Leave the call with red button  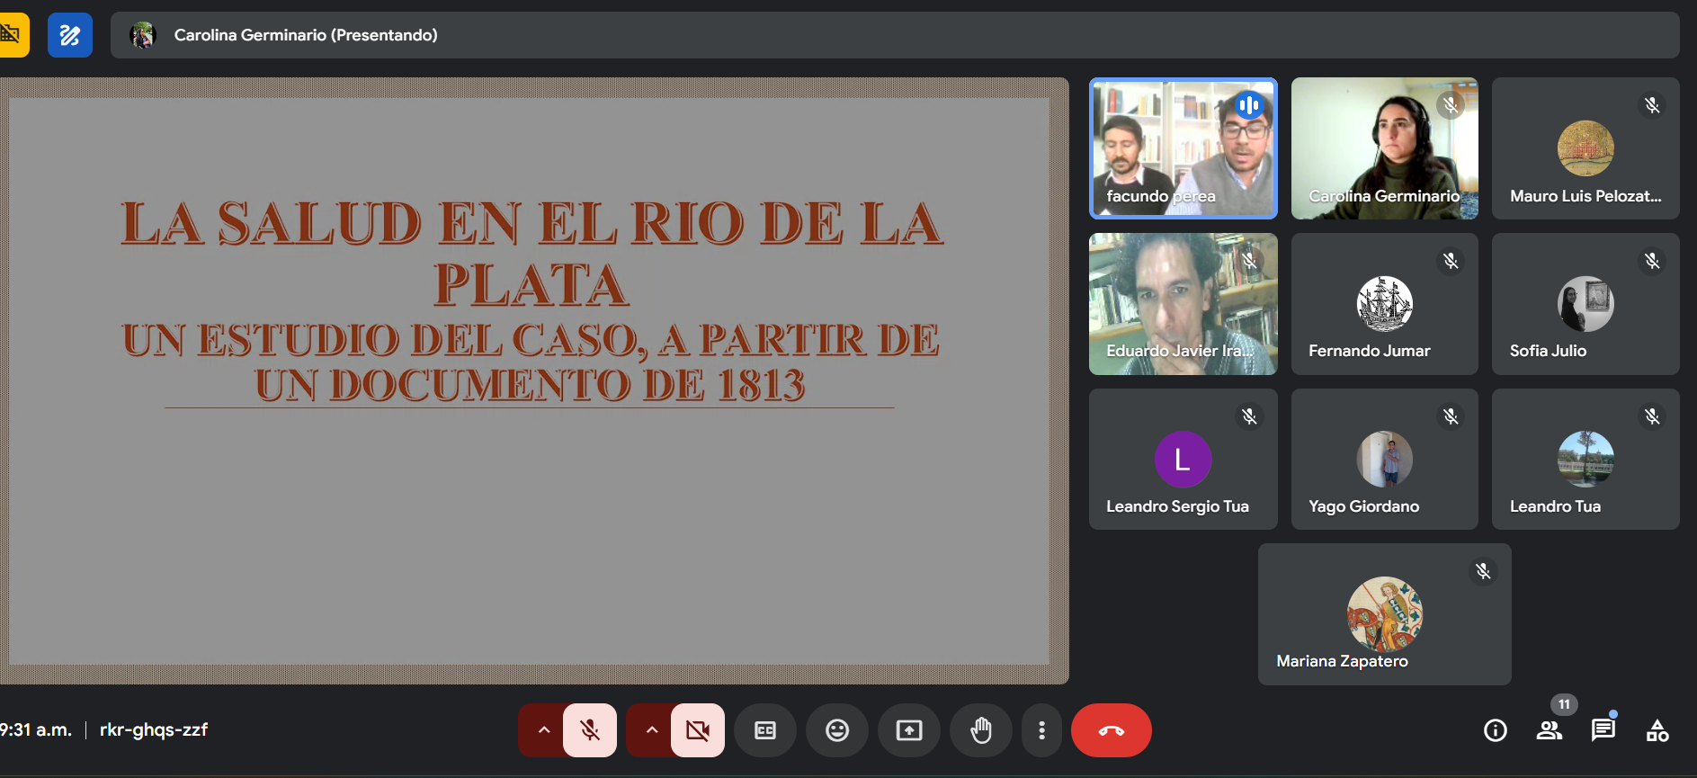pos(1111,730)
